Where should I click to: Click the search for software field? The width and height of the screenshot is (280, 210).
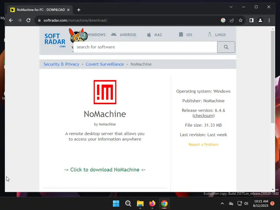[145, 47]
